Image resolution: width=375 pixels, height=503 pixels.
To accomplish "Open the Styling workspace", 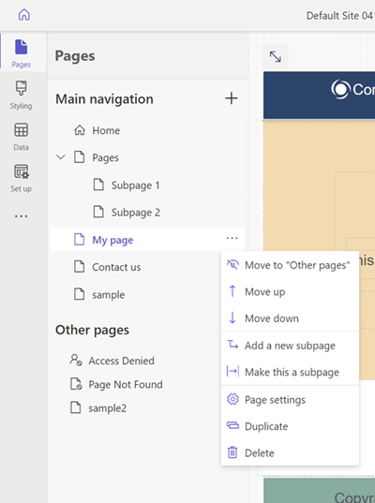I will pos(22,95).
